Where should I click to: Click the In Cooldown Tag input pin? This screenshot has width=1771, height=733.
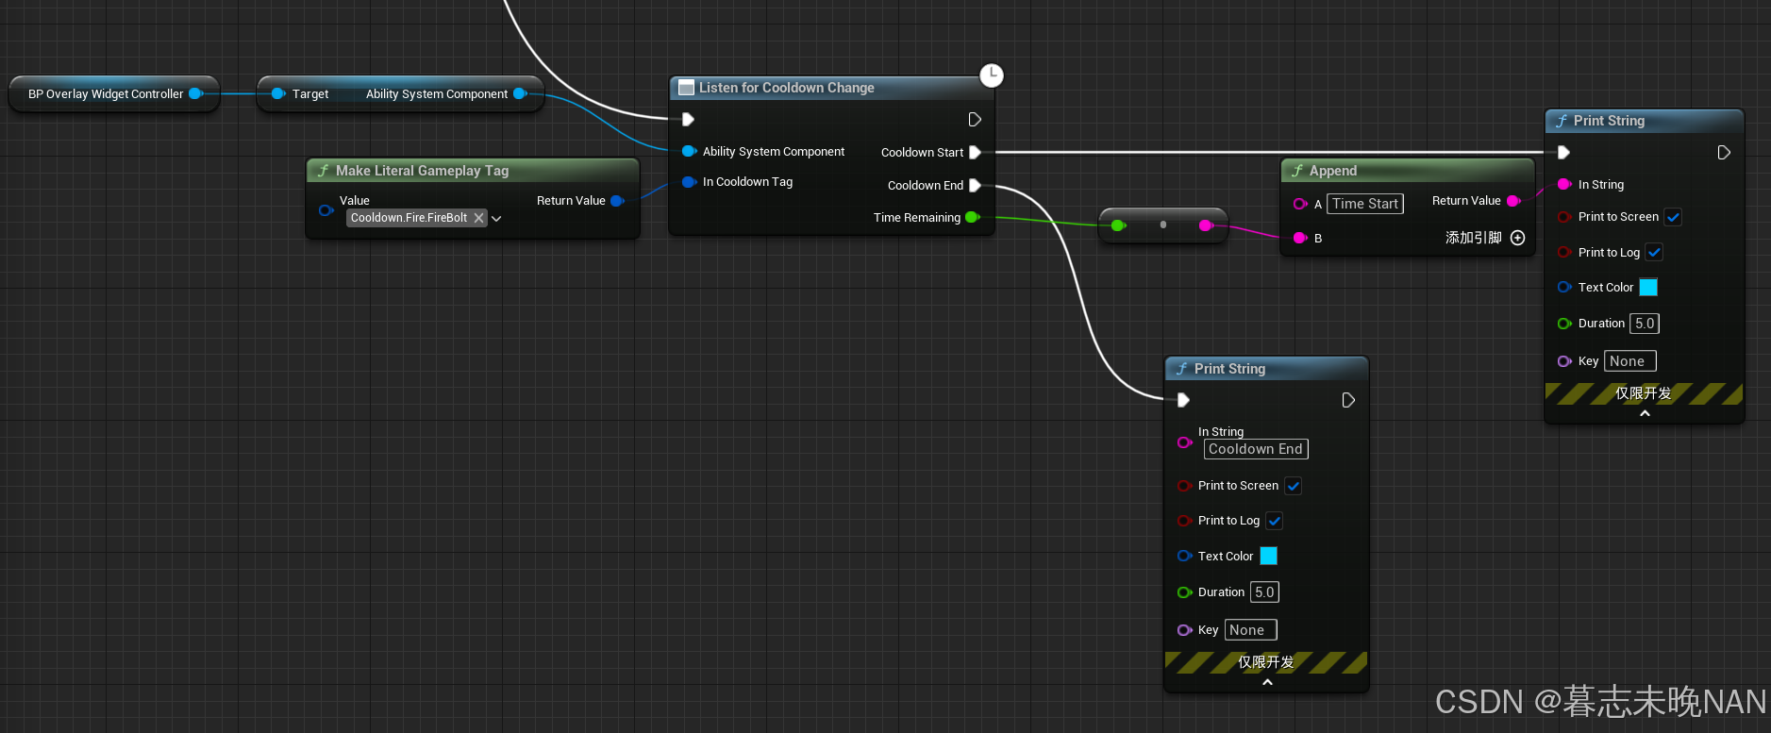689,182
